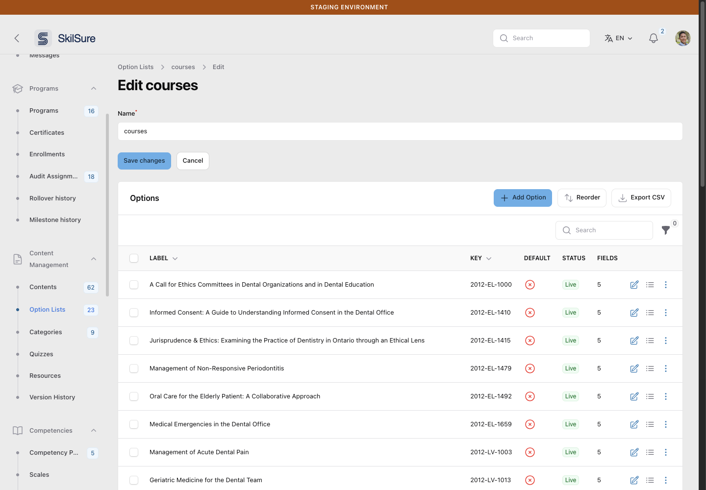
Task: Open Enrollments in the sidebar
Action: click(47, 154)
